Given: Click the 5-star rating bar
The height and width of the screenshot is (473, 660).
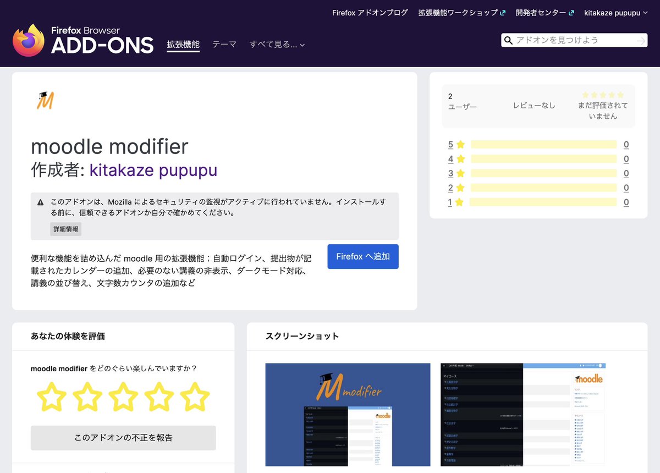Looking at the screenshot, I should pyautogui.click(x=543, y=145).
